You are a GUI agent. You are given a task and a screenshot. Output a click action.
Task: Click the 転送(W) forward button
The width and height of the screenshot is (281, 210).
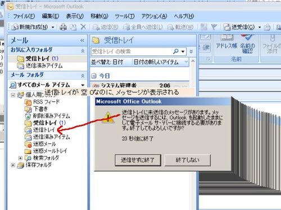(180, 27)
